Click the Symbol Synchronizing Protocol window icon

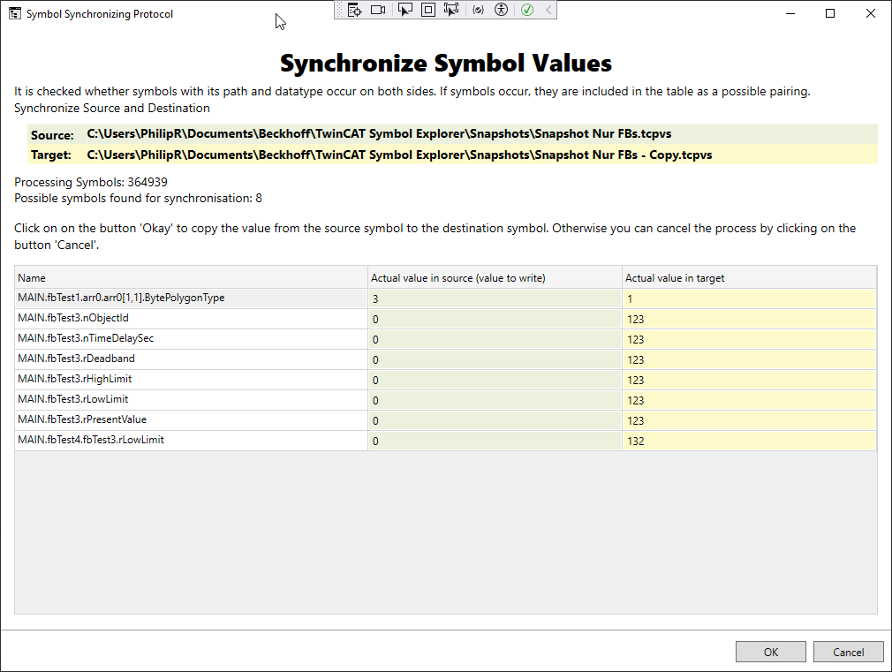pos(15,13)
